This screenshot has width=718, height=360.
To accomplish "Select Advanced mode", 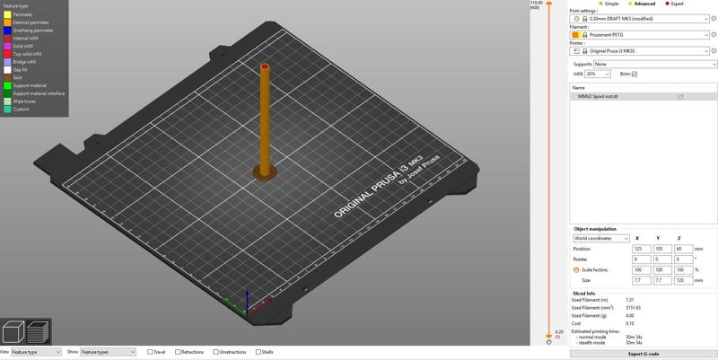I will tap(641, 4).
